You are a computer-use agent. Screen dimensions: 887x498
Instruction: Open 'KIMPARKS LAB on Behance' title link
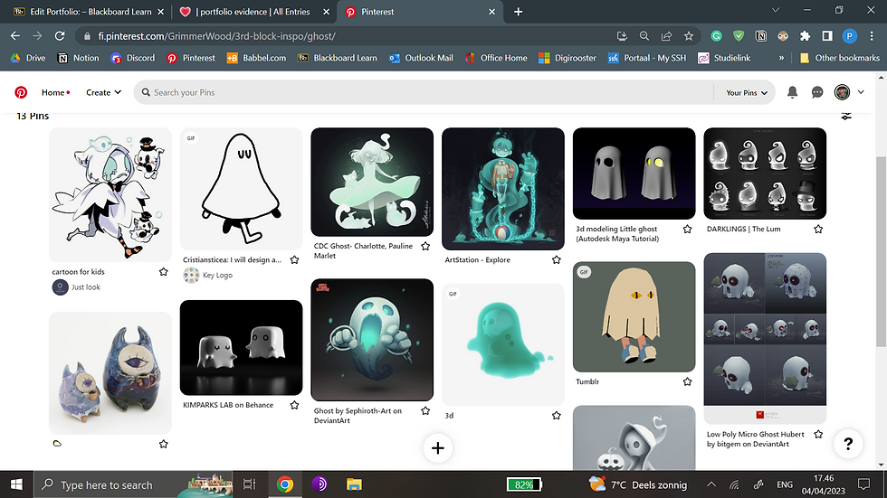click(228, 406)
